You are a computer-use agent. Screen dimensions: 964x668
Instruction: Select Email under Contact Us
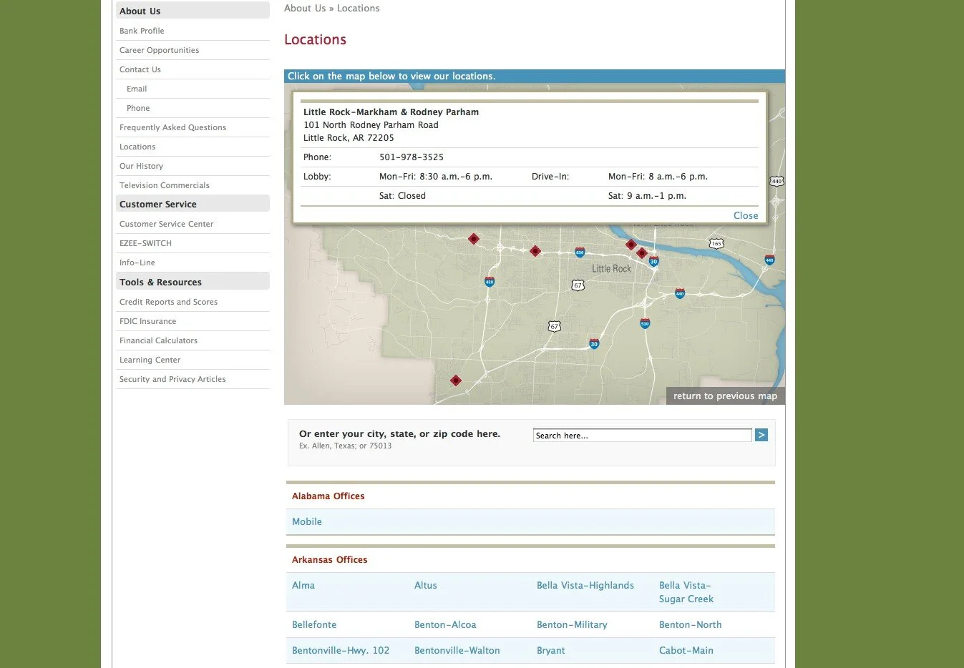pyautogui.click(x=137, y=89)
